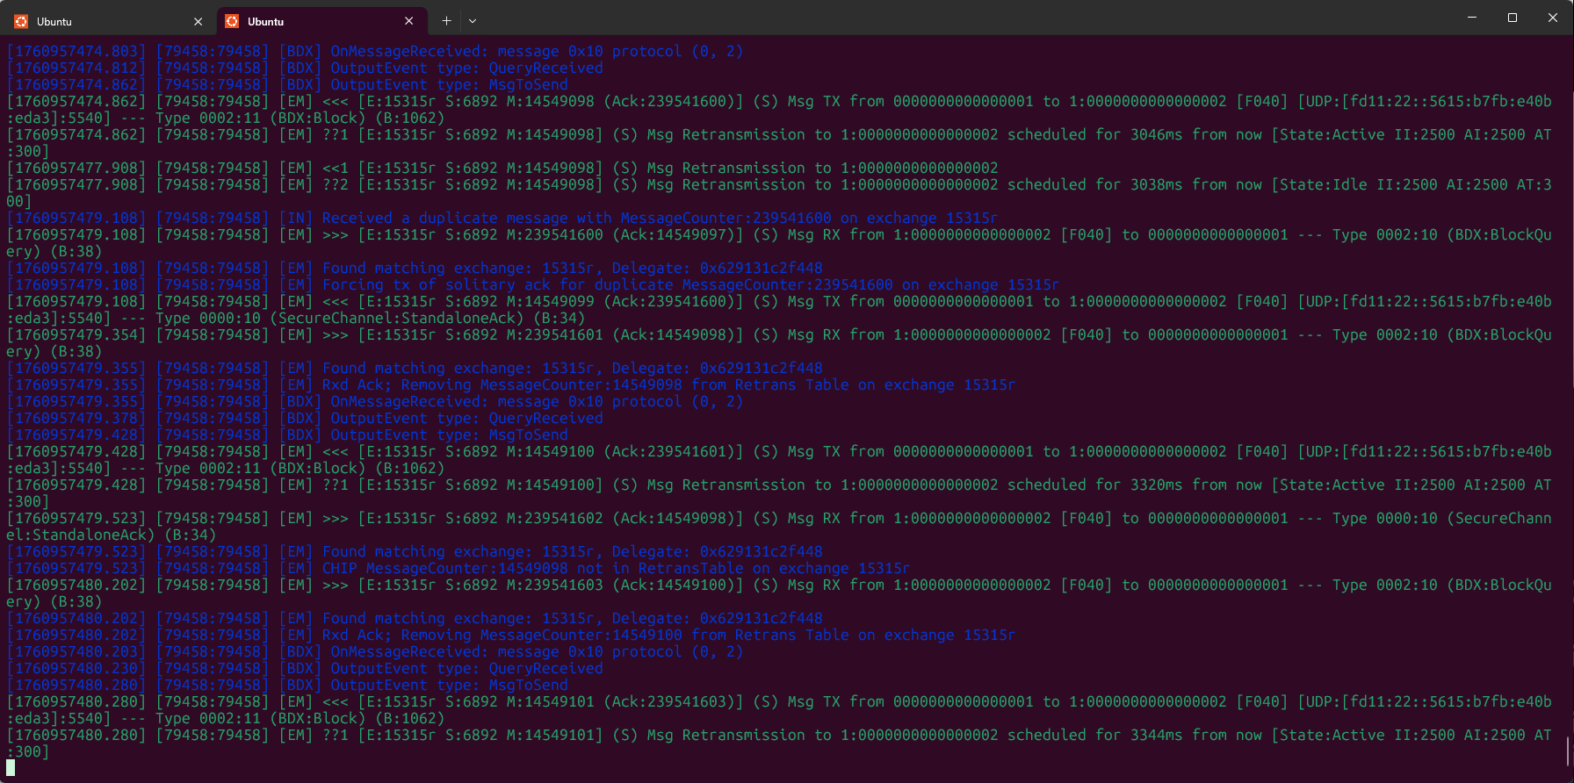The height and width of the screenshot is (783, 1574).
Task: Maximize the terminal window
Action: [1513, 18]
